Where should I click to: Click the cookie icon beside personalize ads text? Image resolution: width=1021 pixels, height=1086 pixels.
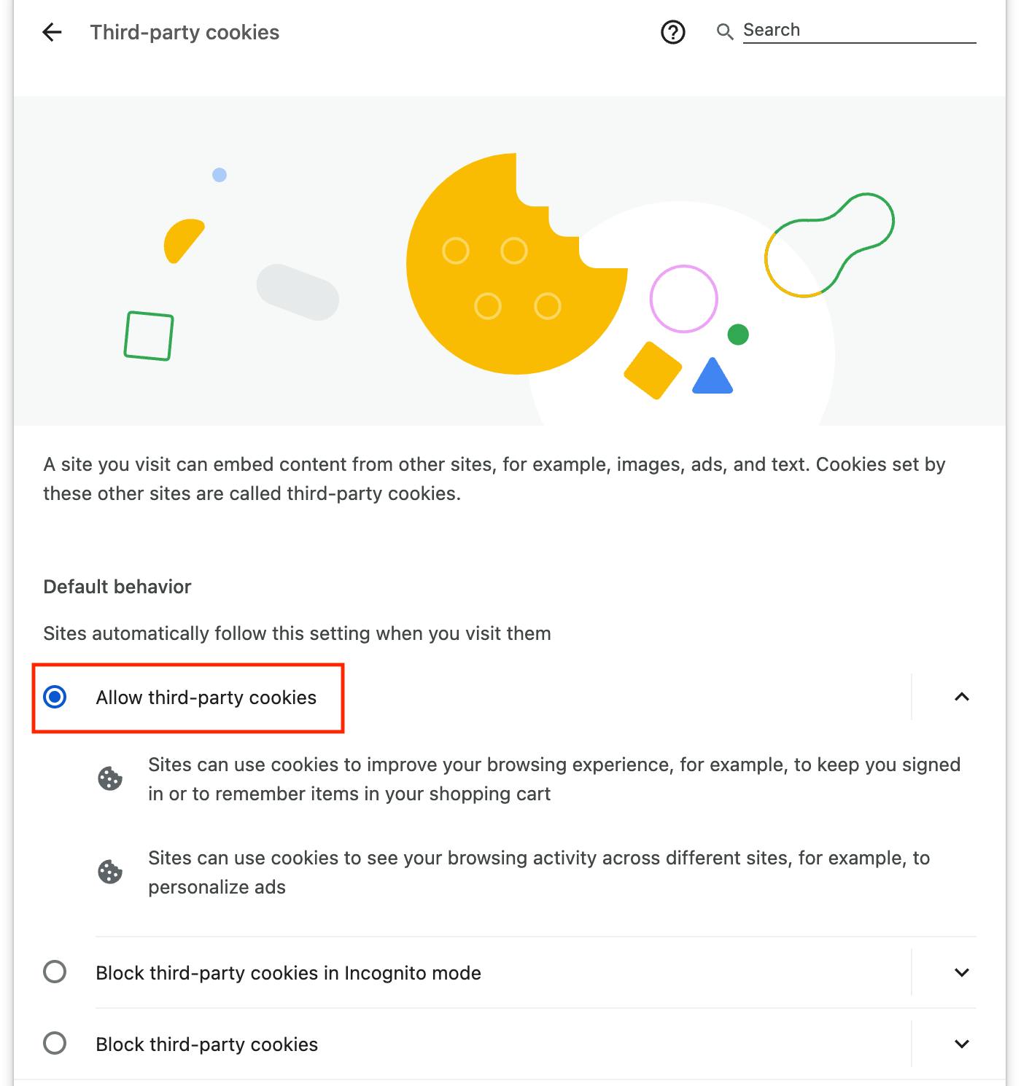[110, 872]
